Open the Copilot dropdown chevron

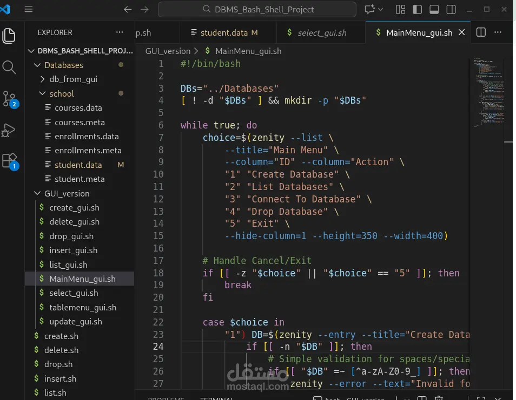point(380,9)
